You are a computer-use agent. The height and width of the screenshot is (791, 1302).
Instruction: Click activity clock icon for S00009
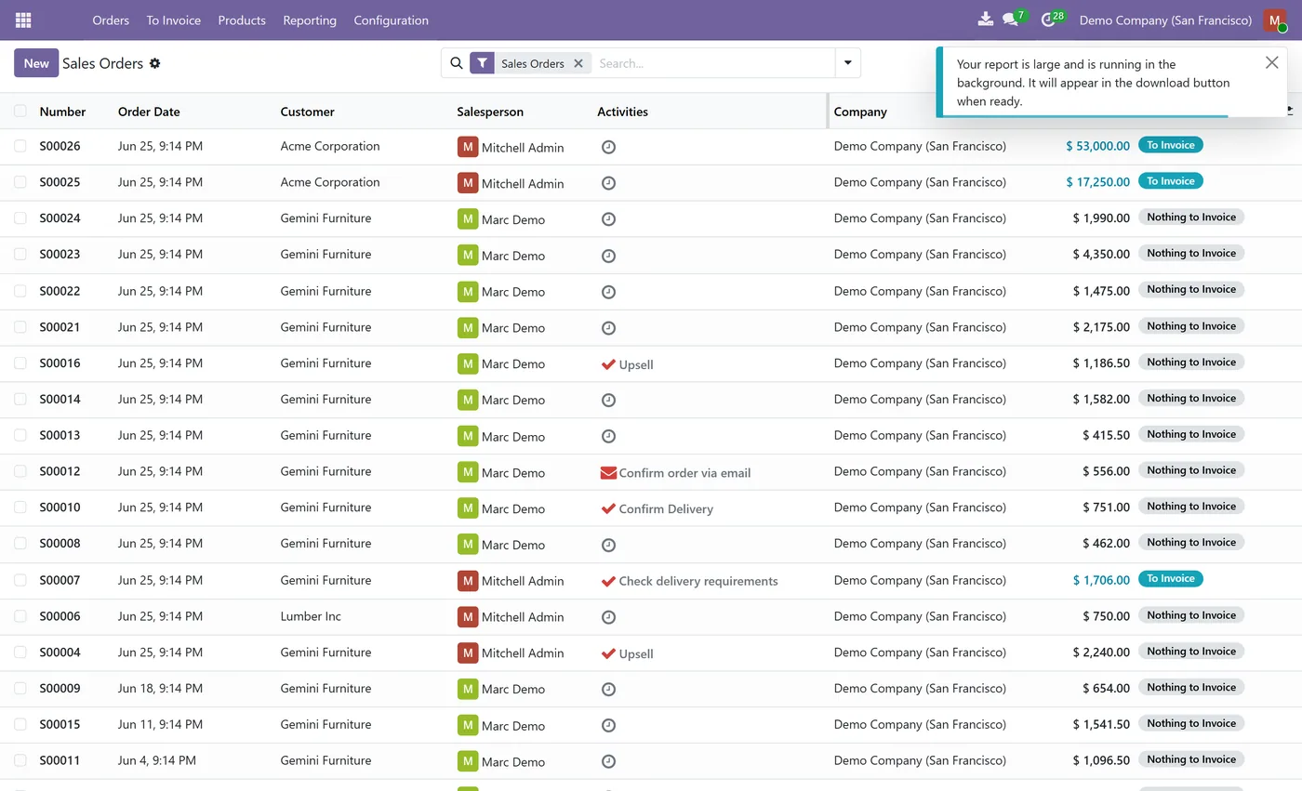tap(608, 690)
